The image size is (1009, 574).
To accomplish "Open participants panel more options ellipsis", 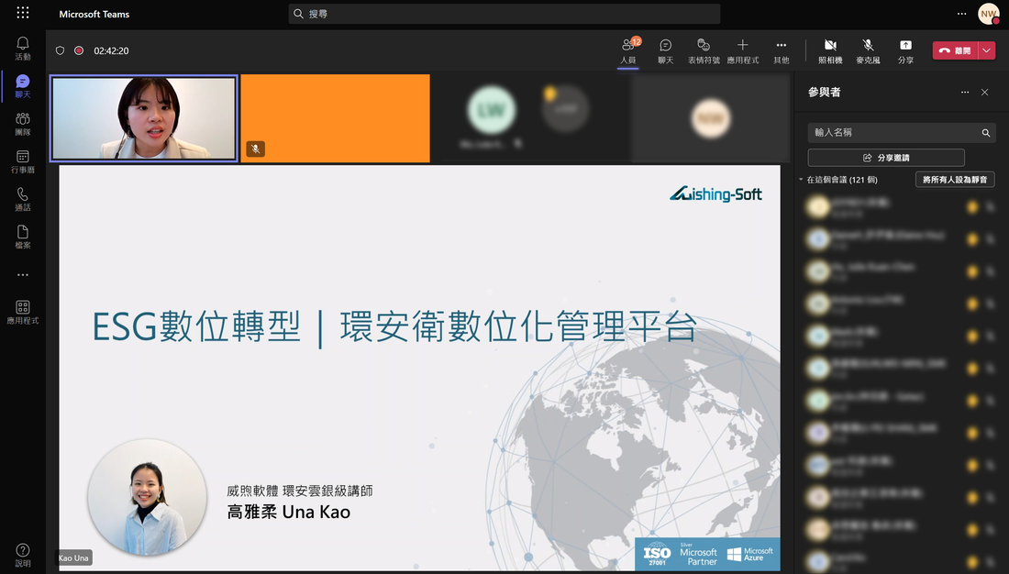I will 965,92.
